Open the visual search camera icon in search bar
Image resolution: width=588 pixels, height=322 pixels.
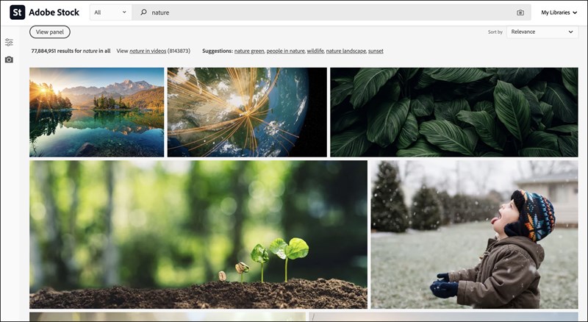pyautogui.click(x=520, y=12)
